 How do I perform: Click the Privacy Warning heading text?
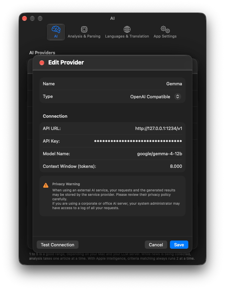(66, 184)
